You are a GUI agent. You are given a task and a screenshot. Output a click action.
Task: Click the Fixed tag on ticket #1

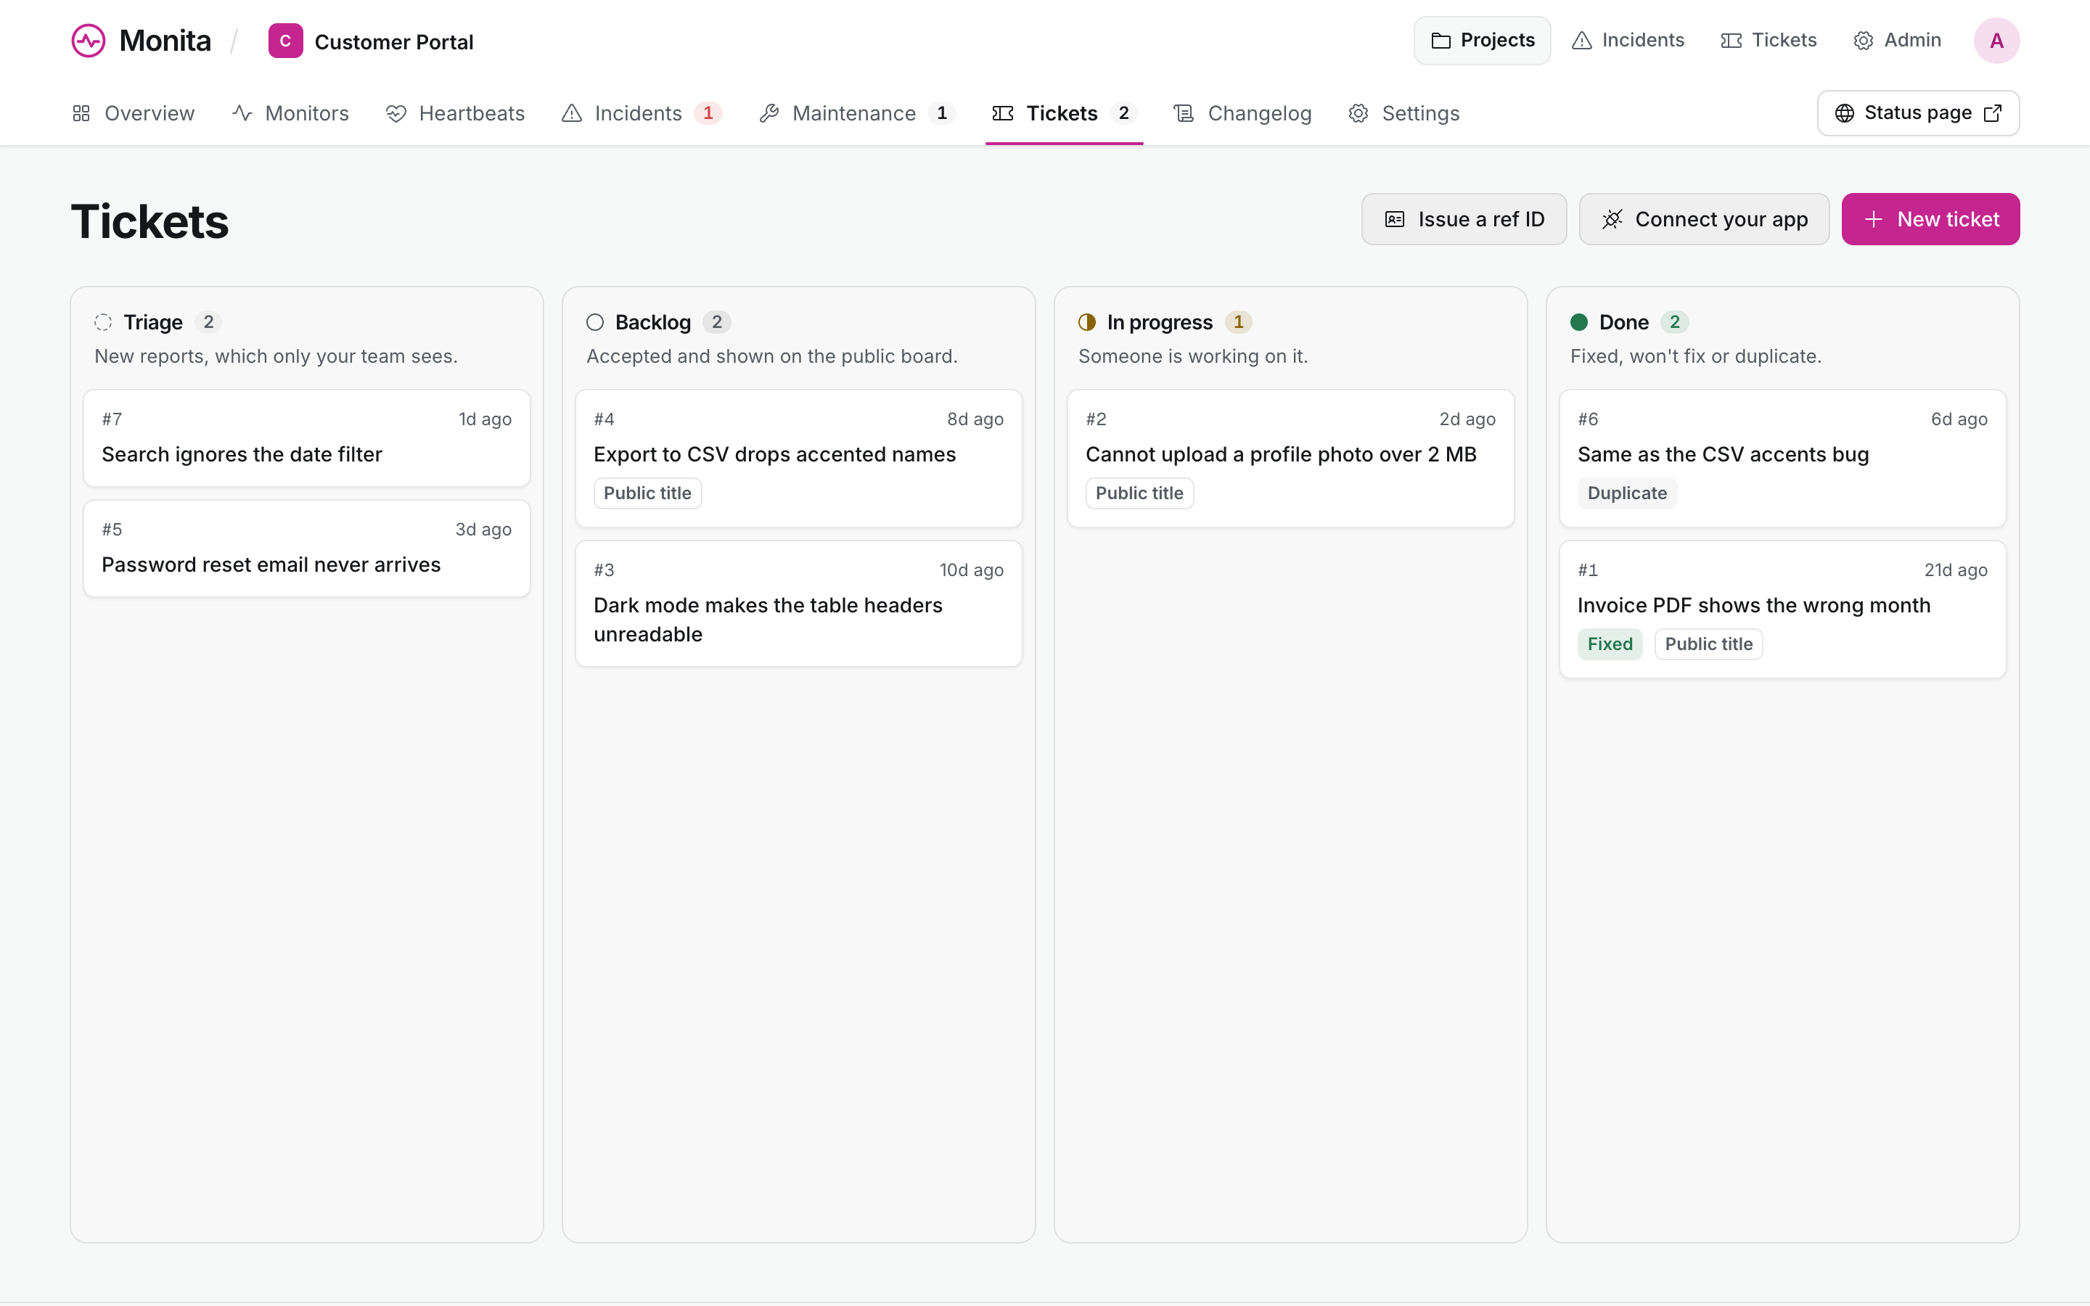click(1610, 644)
